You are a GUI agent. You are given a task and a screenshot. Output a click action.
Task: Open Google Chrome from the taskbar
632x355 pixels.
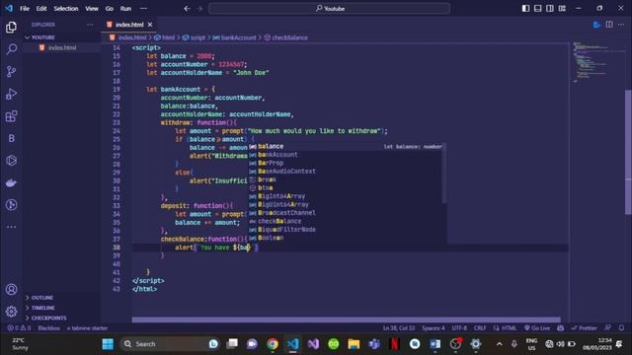coord(273,344)
